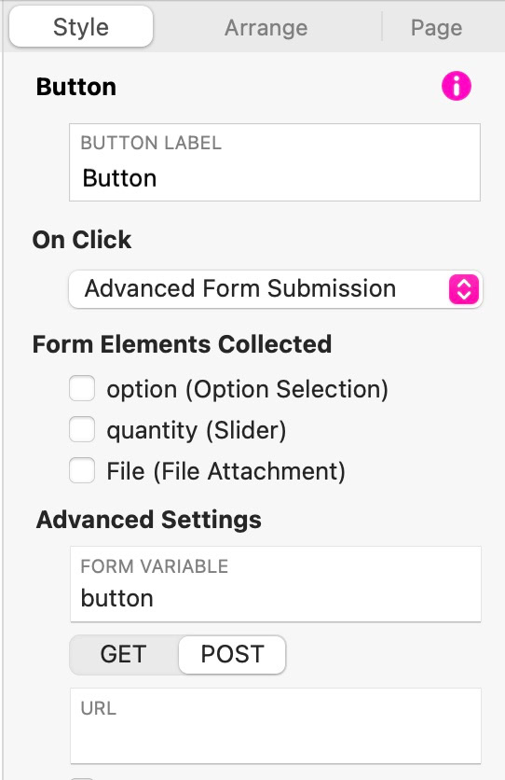Switch to the Style tab

point(81,27)
